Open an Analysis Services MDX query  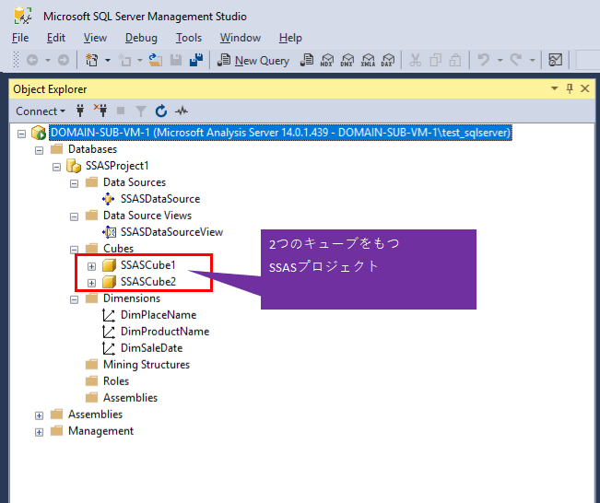(x=326, y=60)
